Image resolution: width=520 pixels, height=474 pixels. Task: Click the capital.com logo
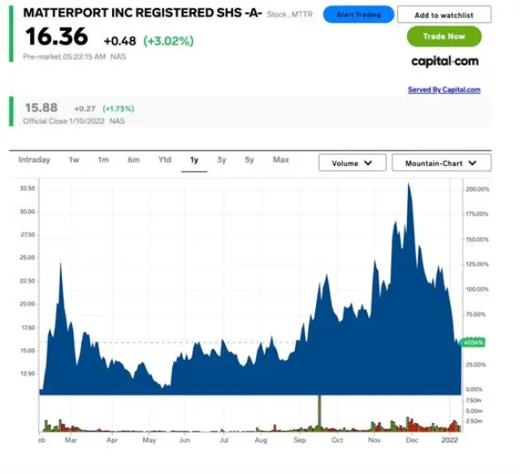(444, 61)
